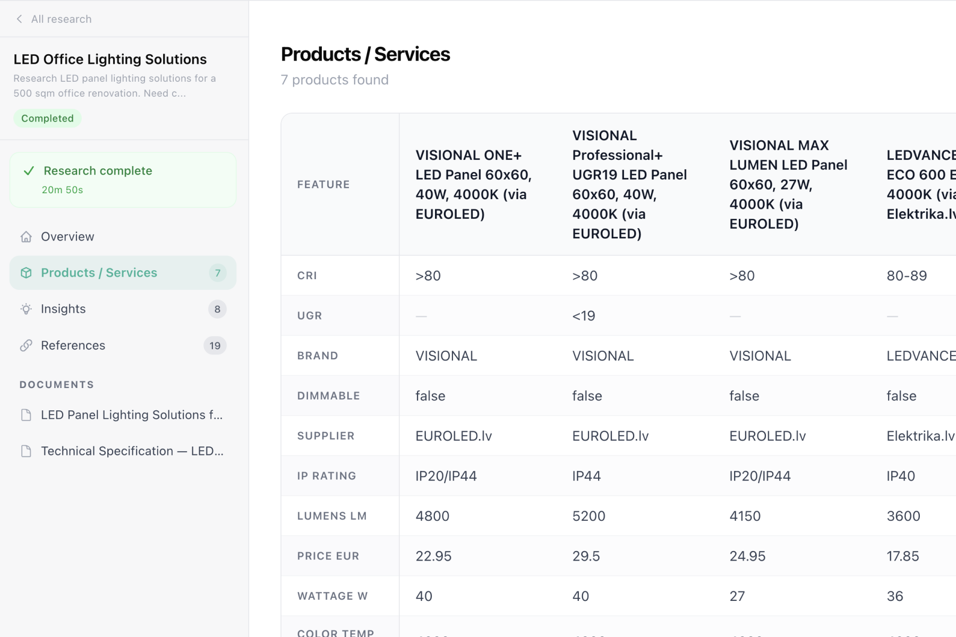Click the PRICE EUR row label
Screen dimensions: 956x637
pos(328,556)
